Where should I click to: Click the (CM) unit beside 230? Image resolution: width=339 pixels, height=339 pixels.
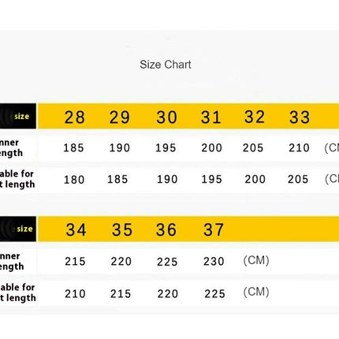(256, 260)
